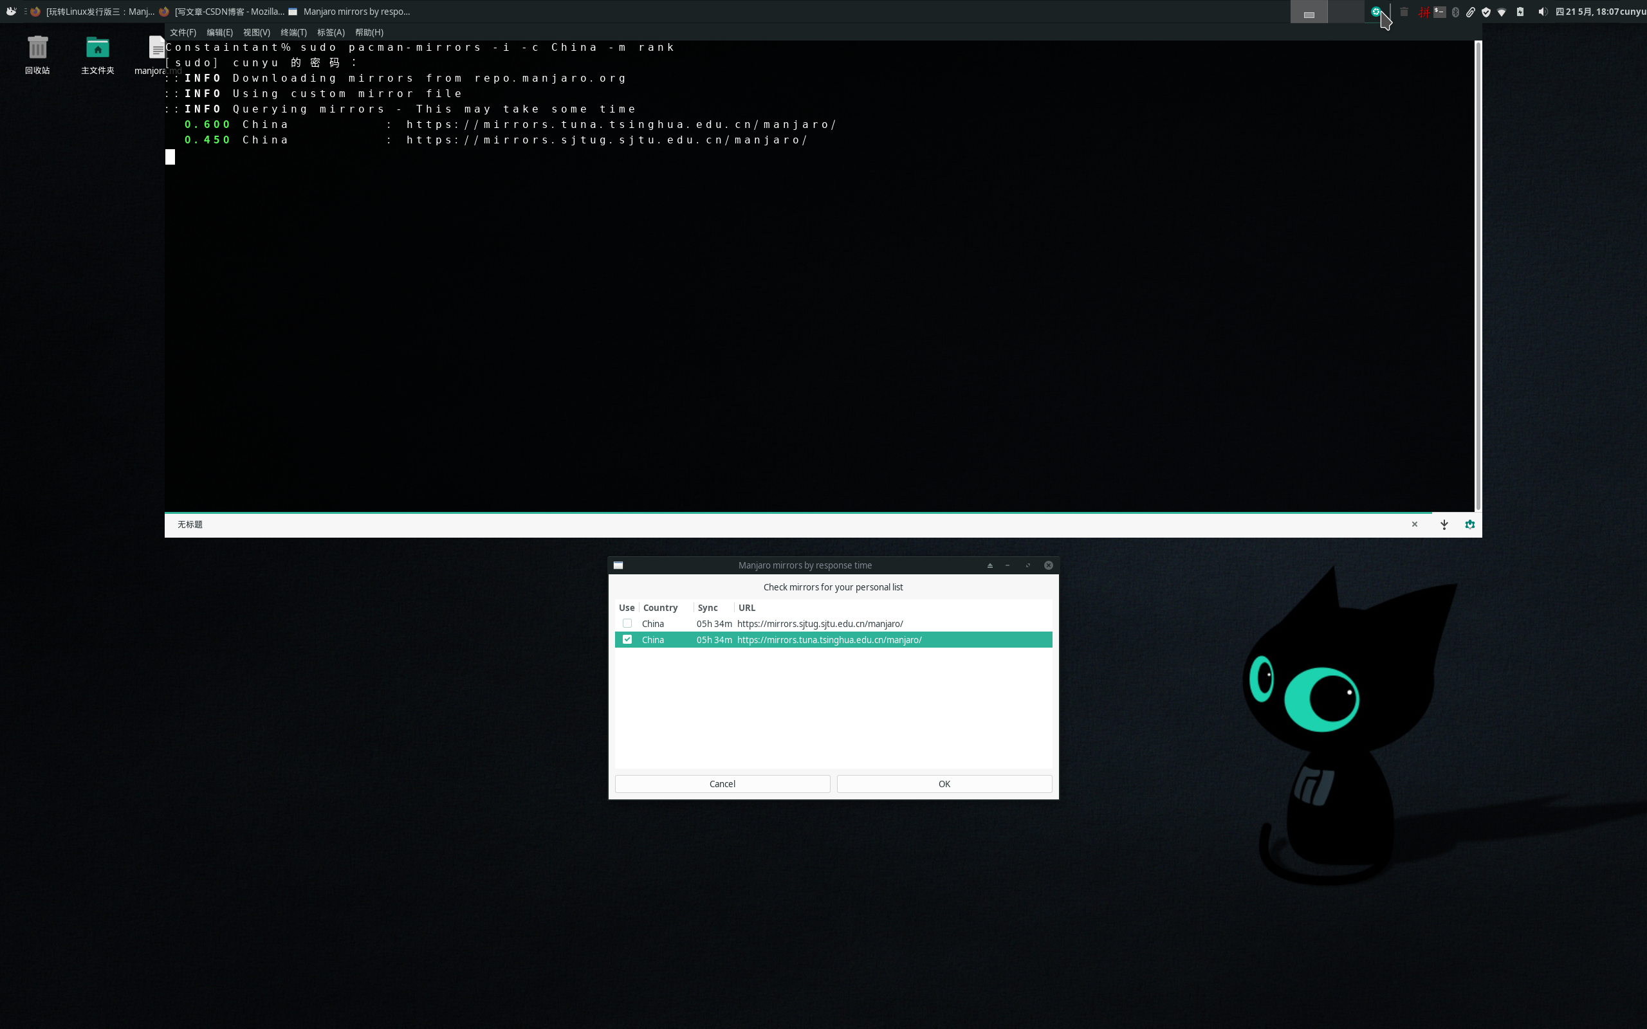Click the 05h 34m sync cell of tsinghua row

tap(714, 640)
